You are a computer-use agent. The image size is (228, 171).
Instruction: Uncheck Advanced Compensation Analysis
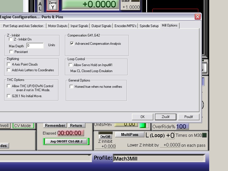(72, 44)
